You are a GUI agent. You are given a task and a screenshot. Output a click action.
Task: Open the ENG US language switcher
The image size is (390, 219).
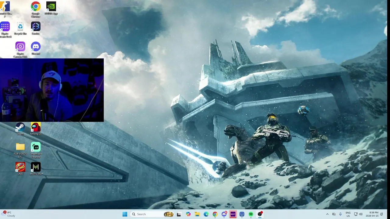348,214
